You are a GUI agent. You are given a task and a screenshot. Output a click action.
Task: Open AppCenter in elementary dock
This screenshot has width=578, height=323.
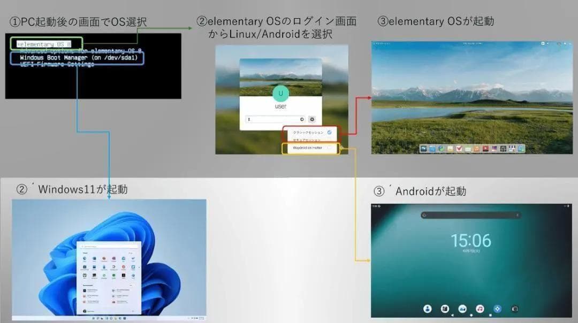pyautogui.click(x=521, y=149)
